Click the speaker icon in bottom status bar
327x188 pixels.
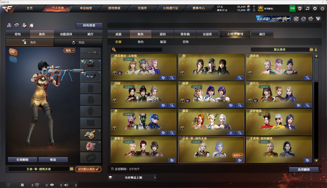[x=66, y=185]
